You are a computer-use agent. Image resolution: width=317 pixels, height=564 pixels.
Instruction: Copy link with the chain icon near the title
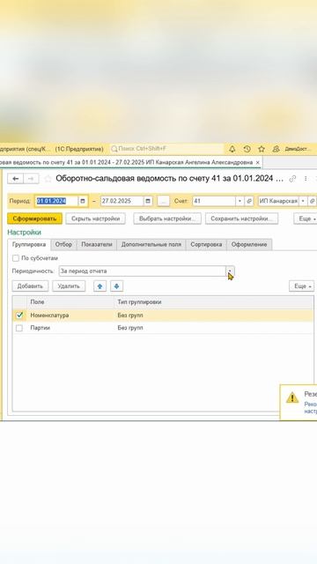(292, 178)
